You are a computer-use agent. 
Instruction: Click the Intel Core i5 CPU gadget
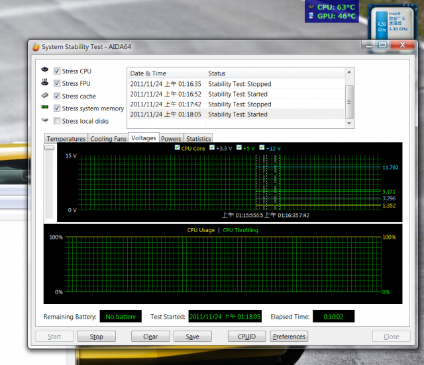click(x=392, y=23)
